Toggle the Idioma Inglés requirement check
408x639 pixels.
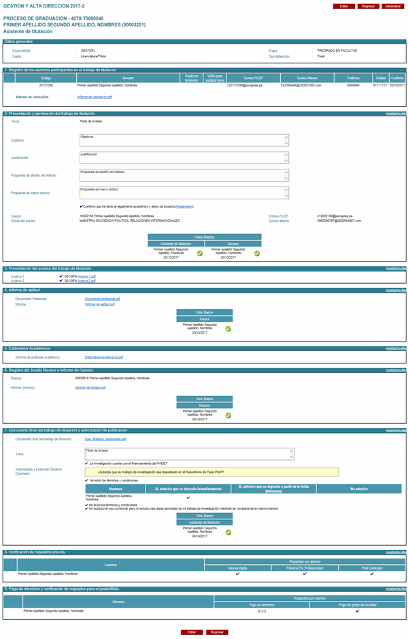pos(238,574)
